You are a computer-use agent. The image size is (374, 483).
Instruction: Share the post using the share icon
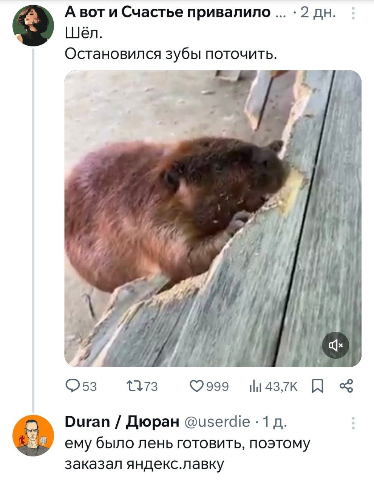[x=346, y=386]
